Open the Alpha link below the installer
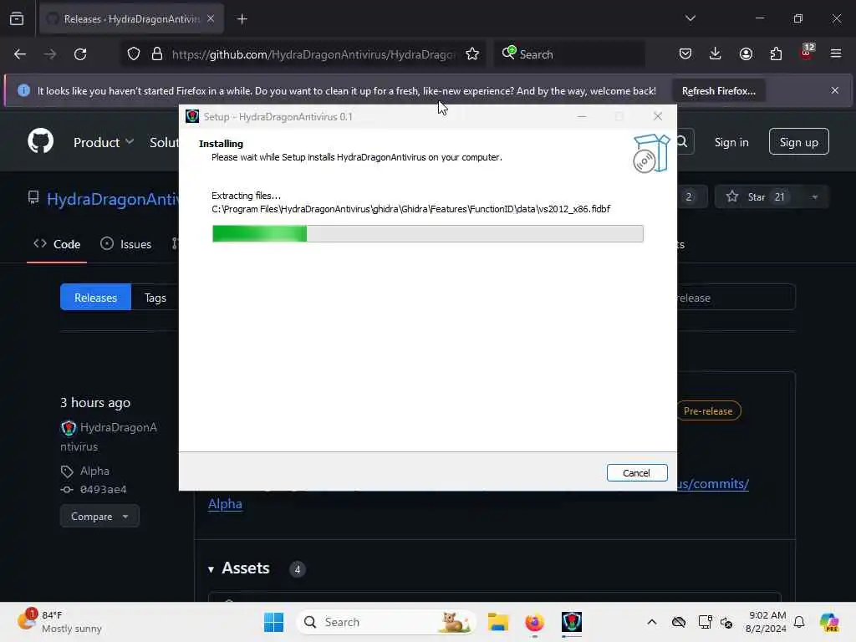 coord(225,503)
